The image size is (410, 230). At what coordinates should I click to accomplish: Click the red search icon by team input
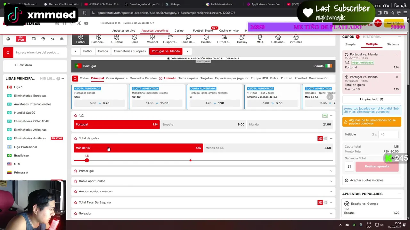(8, 52)
